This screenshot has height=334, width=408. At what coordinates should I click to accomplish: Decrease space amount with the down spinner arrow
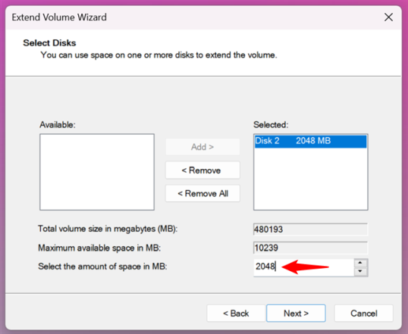click(x=360, y=272)
